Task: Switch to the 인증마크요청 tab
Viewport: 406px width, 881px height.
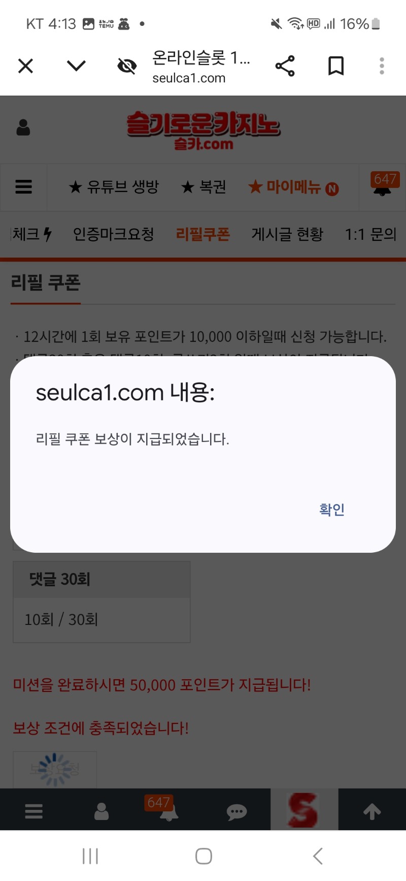Action: (x=113, y=234)
